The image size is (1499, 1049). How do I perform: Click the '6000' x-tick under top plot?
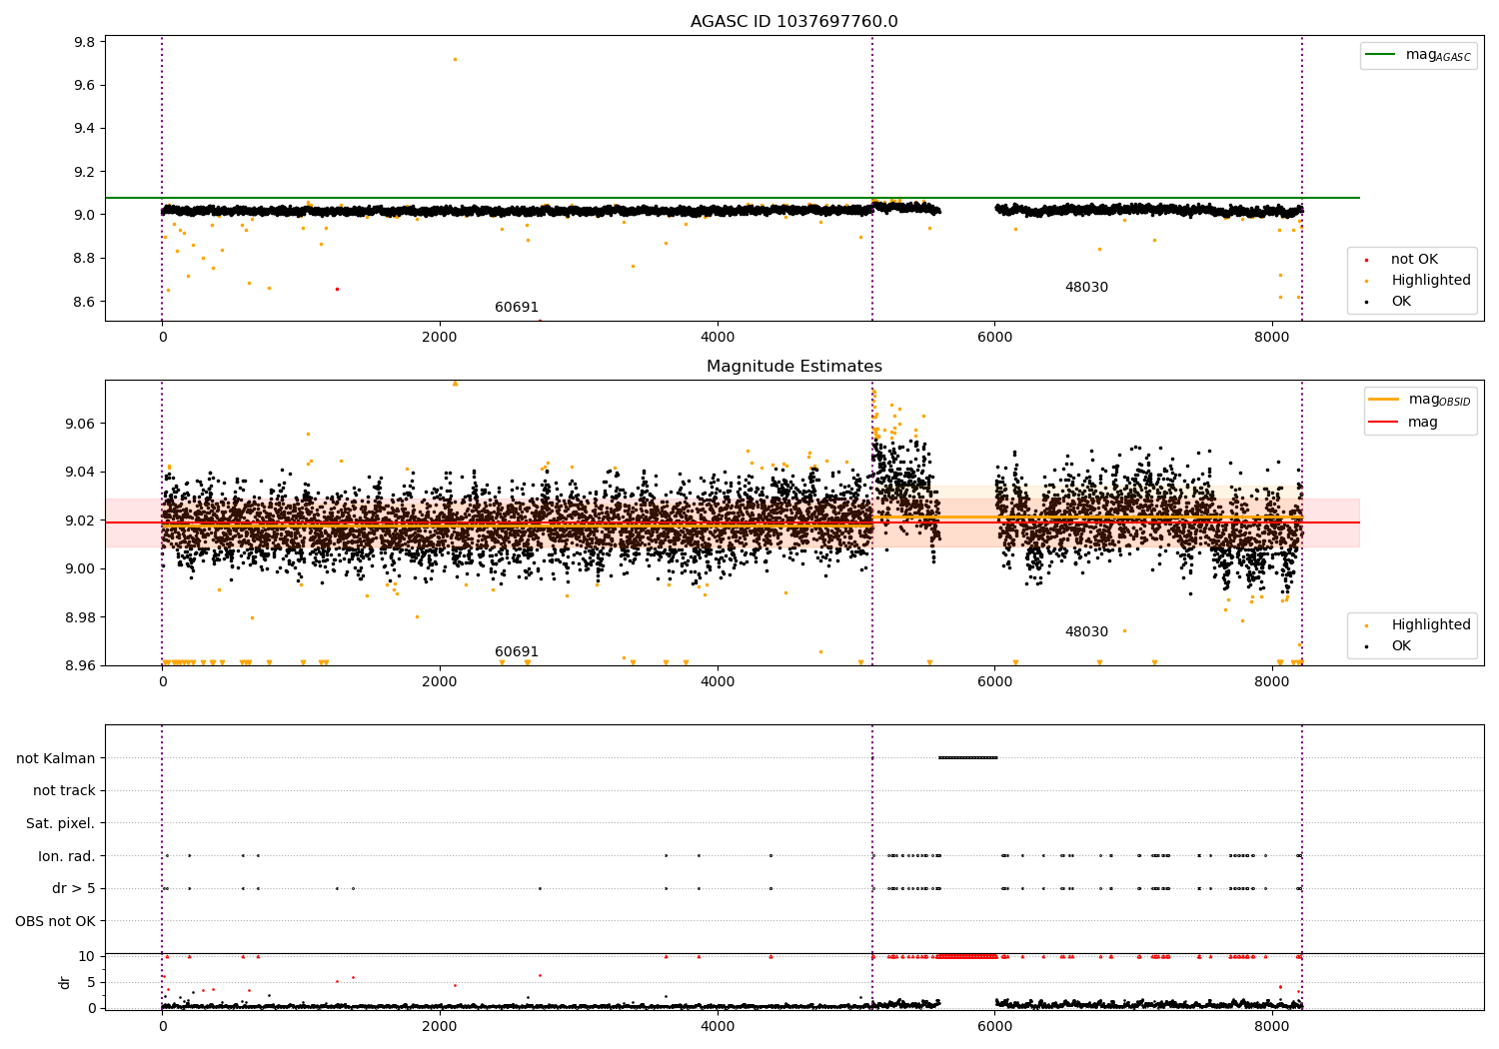(994, 338)
